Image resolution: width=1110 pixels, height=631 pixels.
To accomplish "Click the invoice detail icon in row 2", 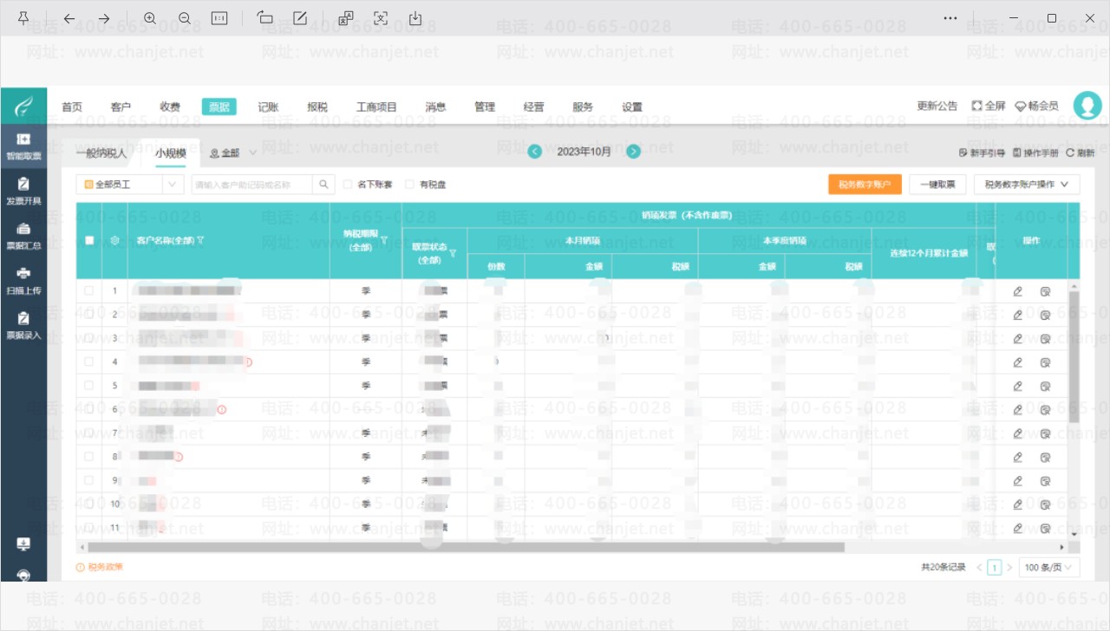I will 1045,315.
